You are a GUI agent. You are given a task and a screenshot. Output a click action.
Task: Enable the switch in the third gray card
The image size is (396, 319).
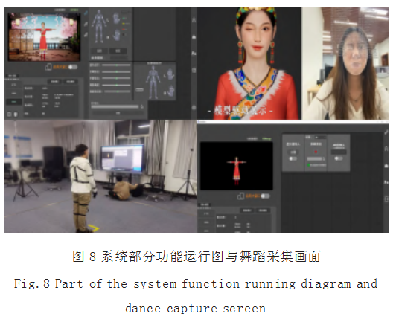pyautogui.click(x=338, y=158)
